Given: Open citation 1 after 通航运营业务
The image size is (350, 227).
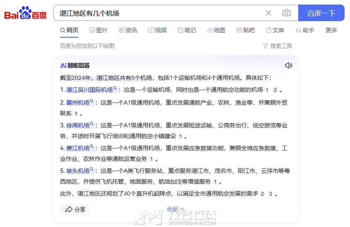Looking at the screenshot, I should pyautogui.click(x=151, y=159).
